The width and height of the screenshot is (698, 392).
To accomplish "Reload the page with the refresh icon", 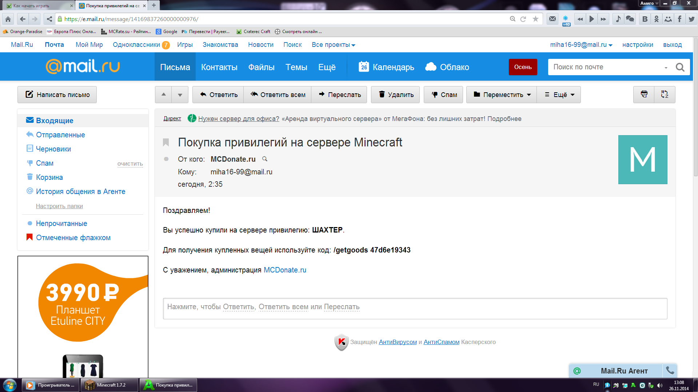I will click(523, 19).
